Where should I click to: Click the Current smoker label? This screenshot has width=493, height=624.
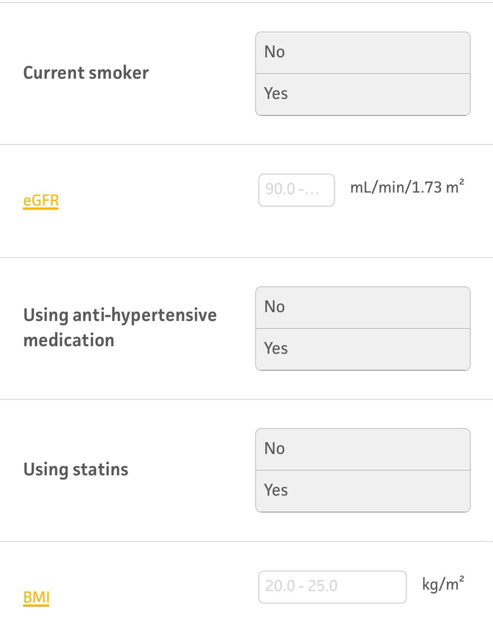point(86,73)
